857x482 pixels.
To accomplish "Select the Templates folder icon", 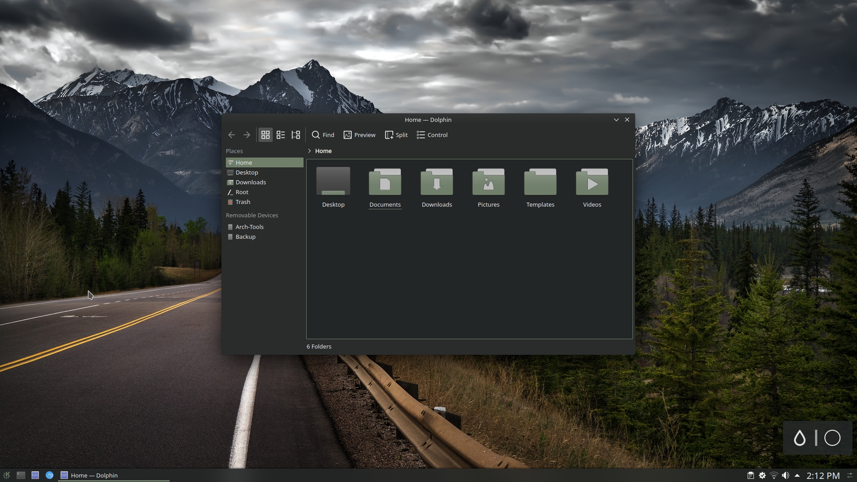I will coord(541,181).
